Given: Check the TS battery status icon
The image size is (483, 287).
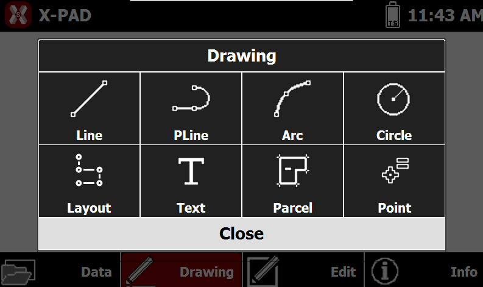Looking at the screenshot, I should point(393,15).
